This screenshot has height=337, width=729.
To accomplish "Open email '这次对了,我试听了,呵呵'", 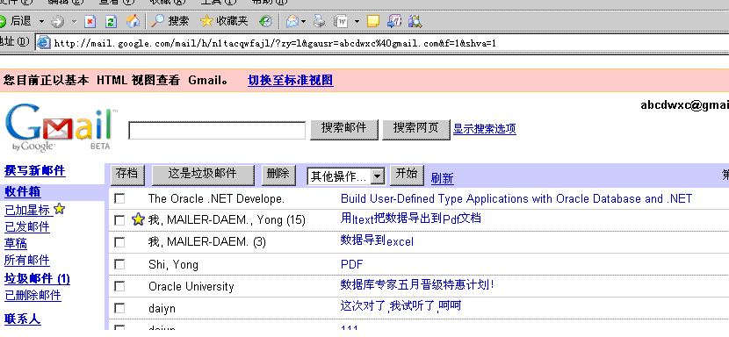I will tap(401, 306).
